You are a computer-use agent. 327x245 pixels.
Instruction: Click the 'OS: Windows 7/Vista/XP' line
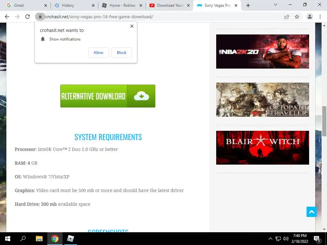click(x=42, y=177)
